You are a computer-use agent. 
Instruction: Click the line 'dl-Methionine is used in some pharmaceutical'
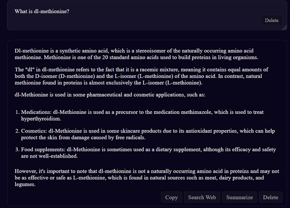point(110,95)
